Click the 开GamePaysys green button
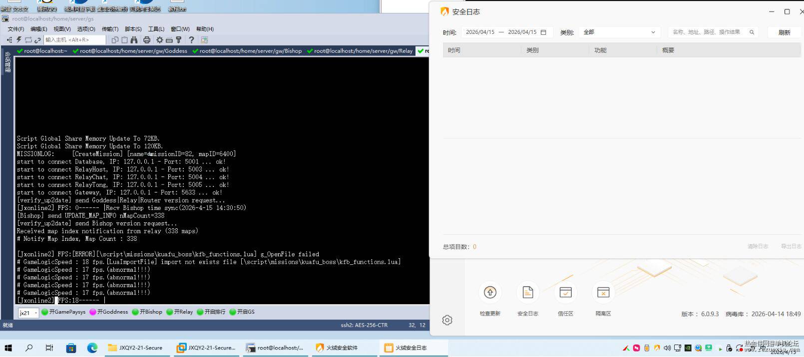 click(x=63, y=312)
